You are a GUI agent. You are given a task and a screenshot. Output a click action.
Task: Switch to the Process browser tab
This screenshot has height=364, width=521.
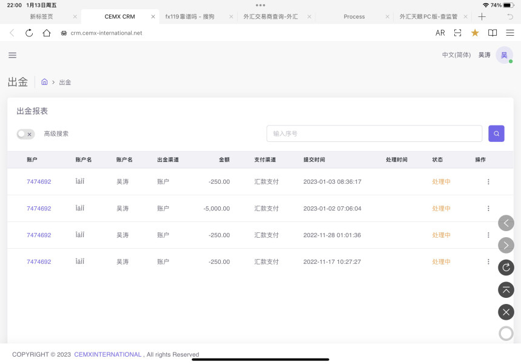[354, 16]
